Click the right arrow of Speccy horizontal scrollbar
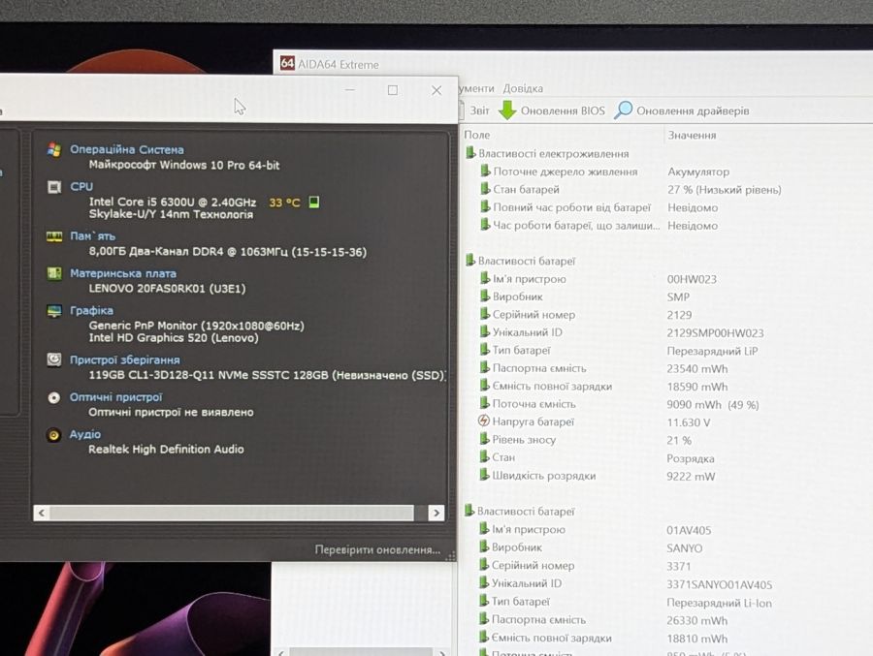 click(436, 513)
